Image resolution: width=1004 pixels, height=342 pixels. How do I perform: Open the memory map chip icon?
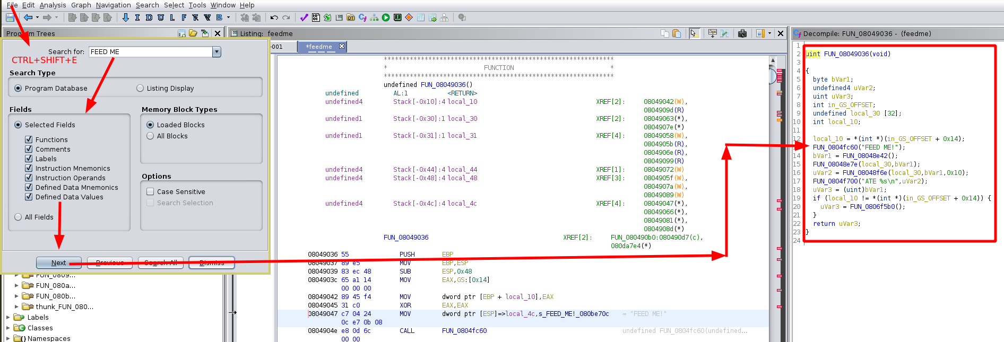point(397,17)
